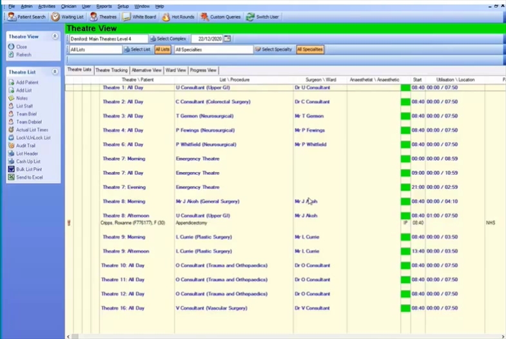The width and height of the screenshot is (506, 339).
Task: Click the alert icon beside Cripps, Roxanne
Action: pyautogui.click(x=69, y=223)
